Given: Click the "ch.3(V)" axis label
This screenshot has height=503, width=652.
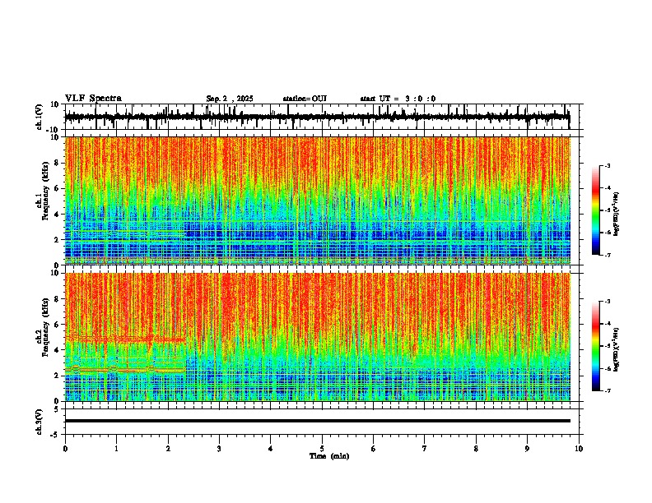Looking at the screenshot, I should (x=40, y=422).
